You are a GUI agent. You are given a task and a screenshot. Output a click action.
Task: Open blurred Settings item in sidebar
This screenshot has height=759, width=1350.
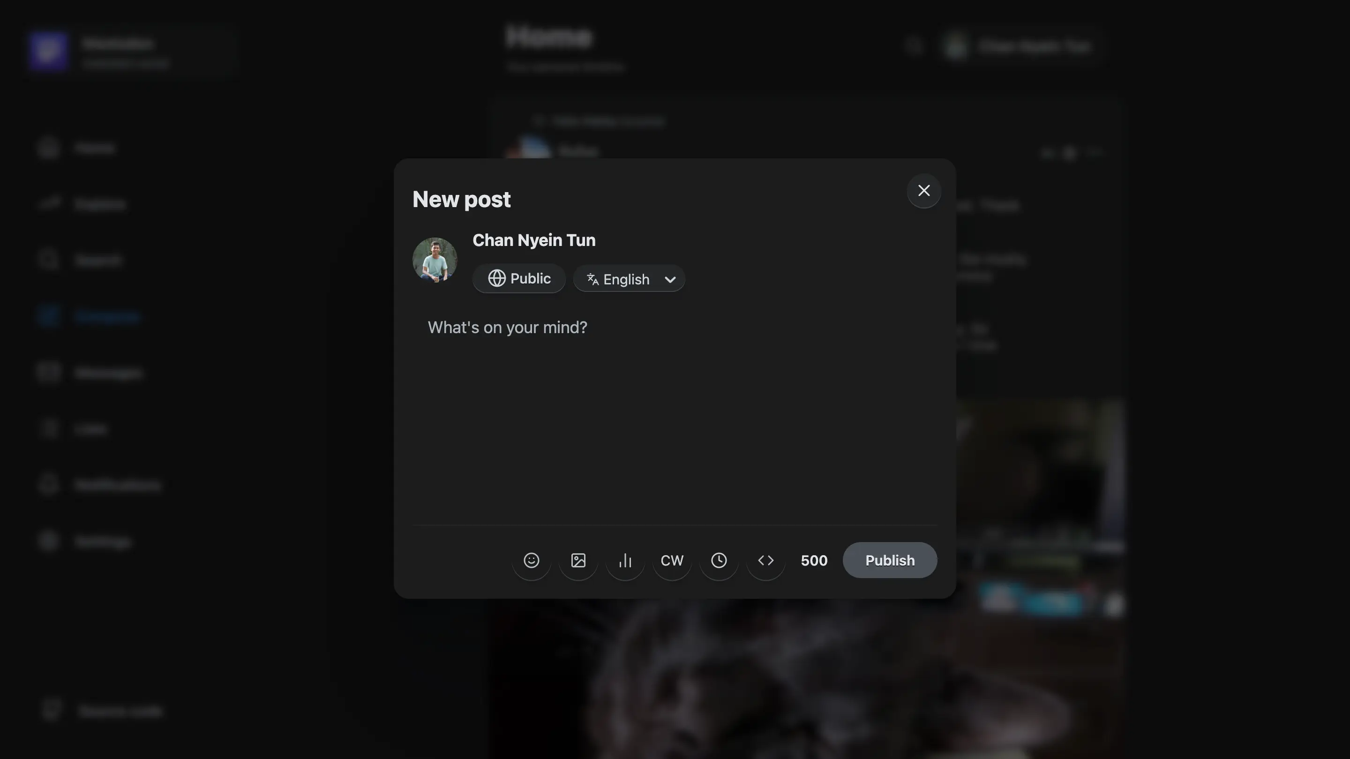coord(102,541)
